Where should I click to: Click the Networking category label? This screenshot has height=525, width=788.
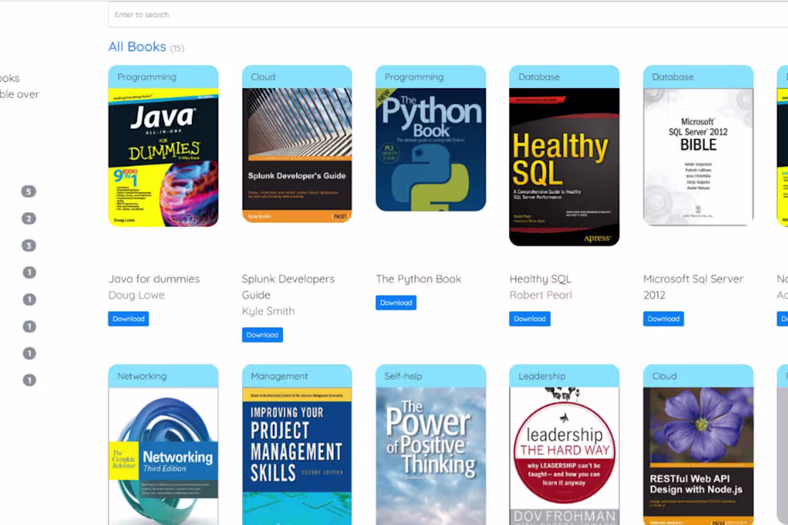142,376
